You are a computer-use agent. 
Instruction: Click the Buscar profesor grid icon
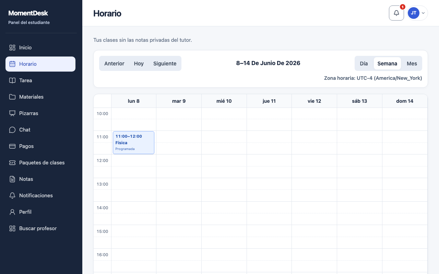click(12, 228)
